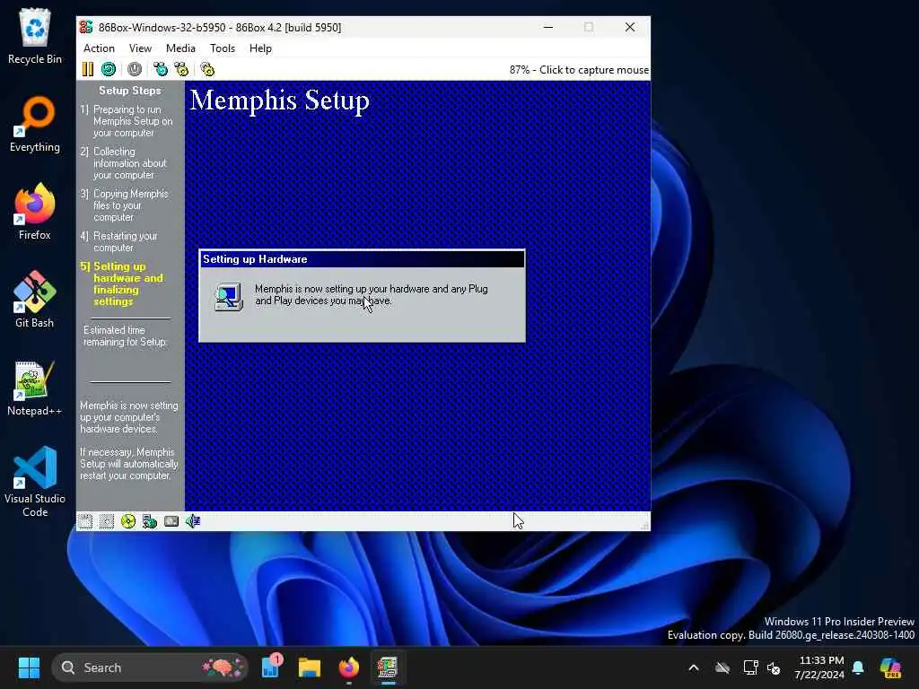Click the 'Setup Steps' sidebar heading

(x=129, y=91)
